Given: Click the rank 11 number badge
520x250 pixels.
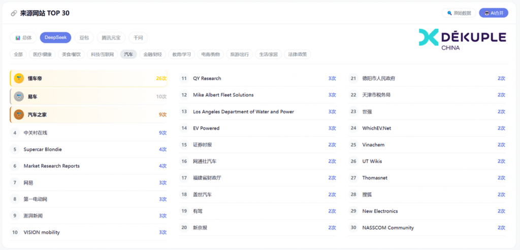Looking at the screenshot, I should [184, 79].
